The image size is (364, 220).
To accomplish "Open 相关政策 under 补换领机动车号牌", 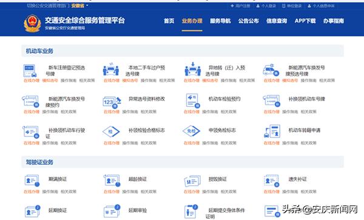I will coord(309,112).
